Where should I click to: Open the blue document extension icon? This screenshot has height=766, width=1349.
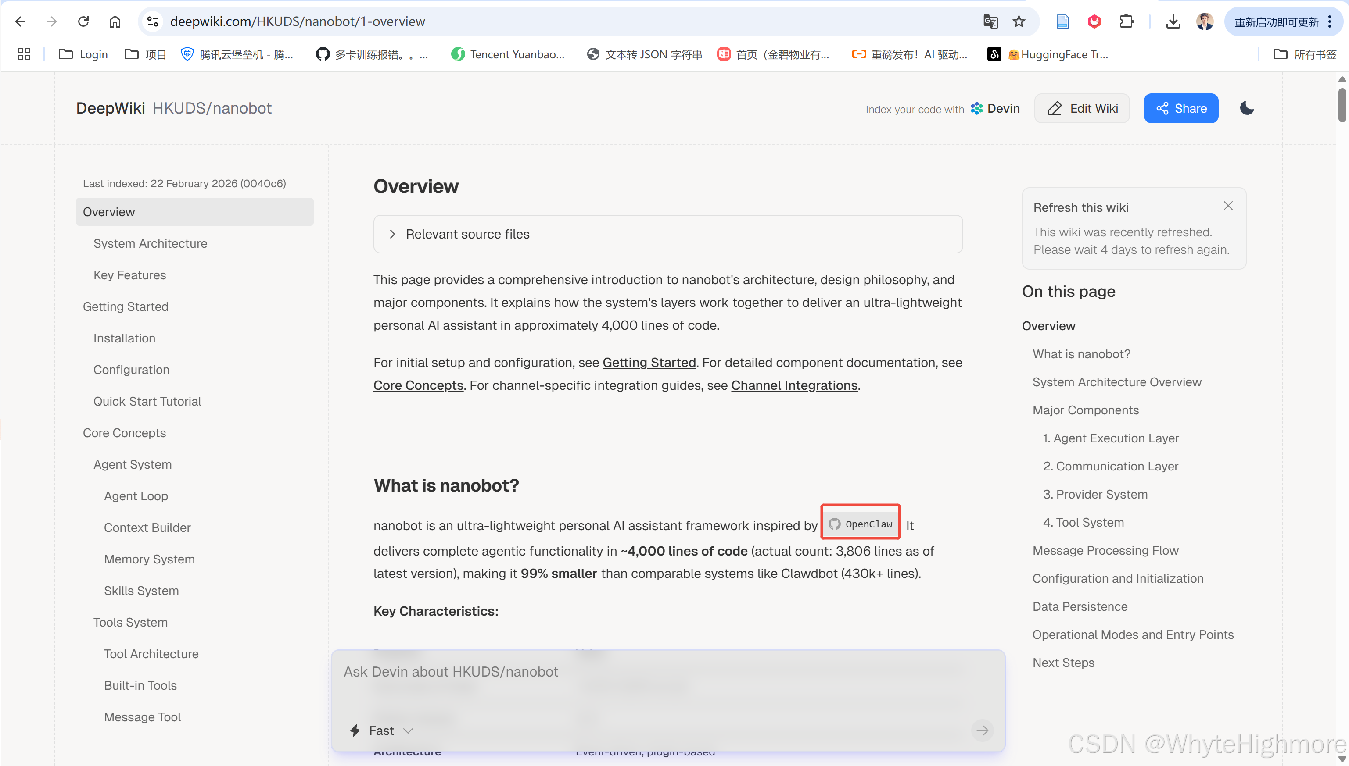click(x=1062, y=21)
